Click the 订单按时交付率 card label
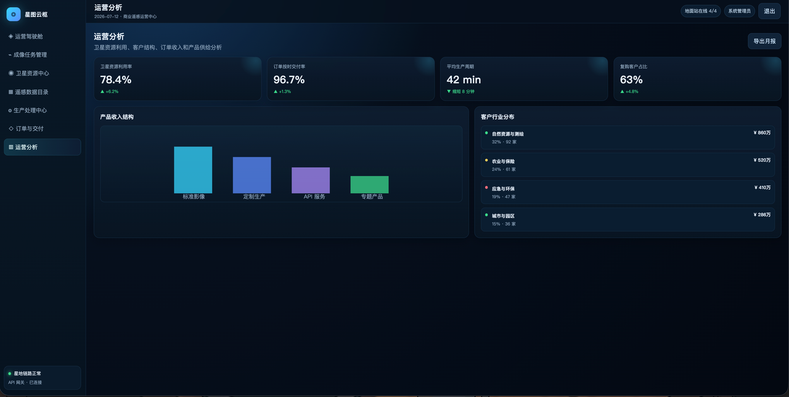The image size is (789, 397). coord(289,67)
